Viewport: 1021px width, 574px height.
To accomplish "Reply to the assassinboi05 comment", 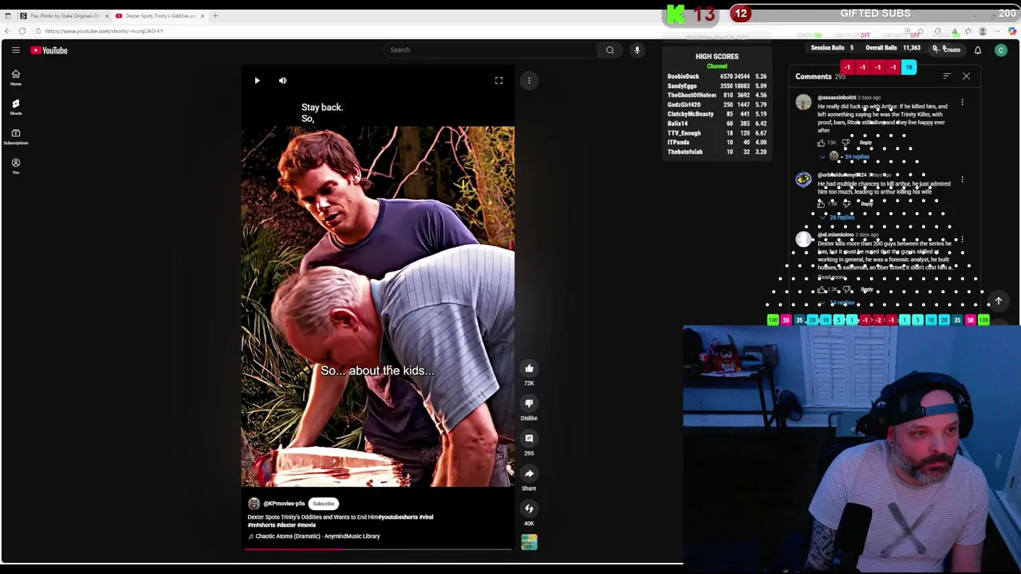I will tap(865, 143).
